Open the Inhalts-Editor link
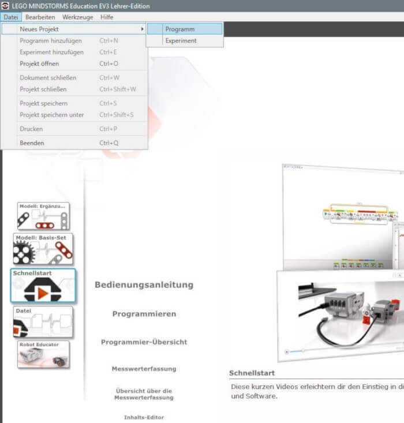The height and width of the screenshot is (423, 404). pos(144,417)
